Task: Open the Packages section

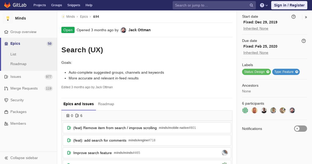Action: [x=18, y=112]
